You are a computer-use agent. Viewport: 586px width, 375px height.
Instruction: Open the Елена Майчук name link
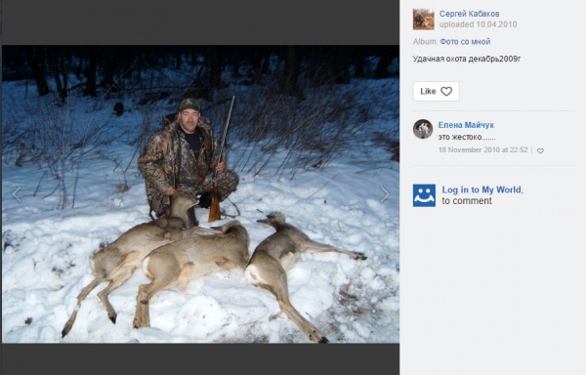[x=466, y=125]
